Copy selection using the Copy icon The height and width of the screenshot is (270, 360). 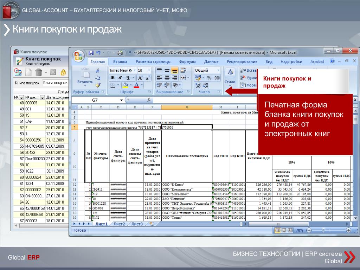pos(98,78)
